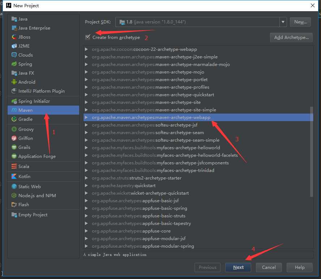
Task: Select Maven project type label
Action: pos(25,110)
